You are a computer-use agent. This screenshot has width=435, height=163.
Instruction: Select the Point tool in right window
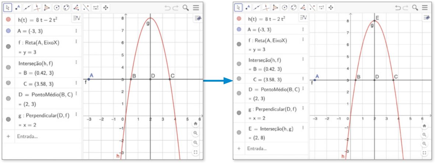248,8
